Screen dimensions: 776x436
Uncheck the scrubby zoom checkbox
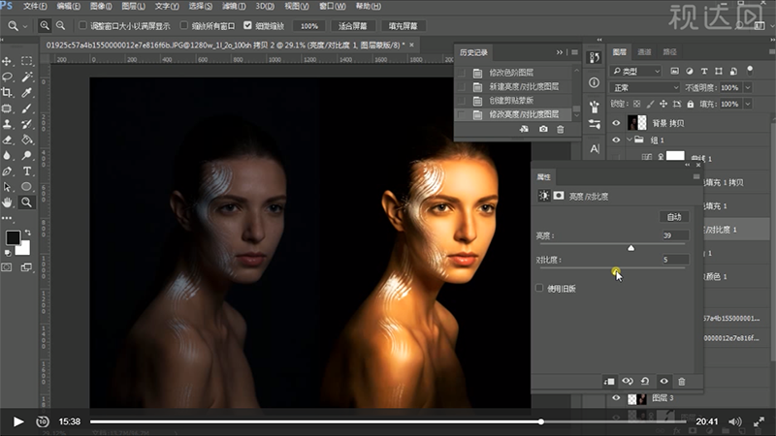(247, 25)
